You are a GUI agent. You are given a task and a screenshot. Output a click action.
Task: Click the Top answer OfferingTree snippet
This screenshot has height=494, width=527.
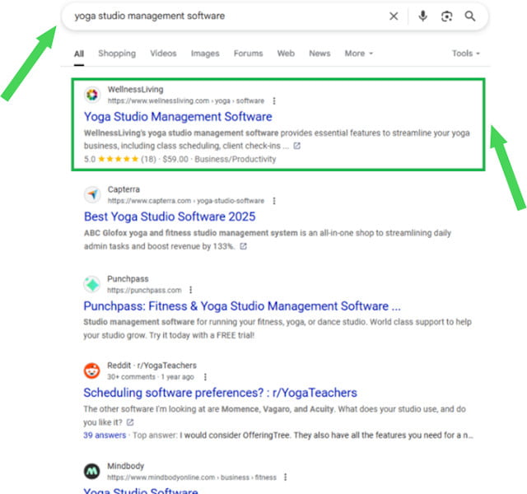tap(303, 436)
